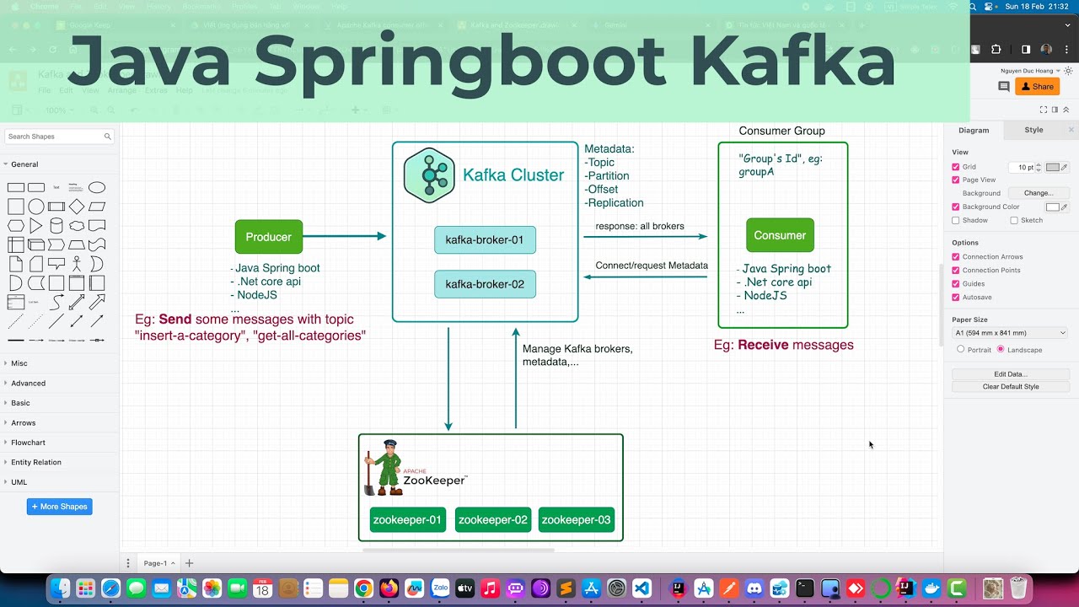
Task: Open Finder from the Dock
Action: (60, 588)
